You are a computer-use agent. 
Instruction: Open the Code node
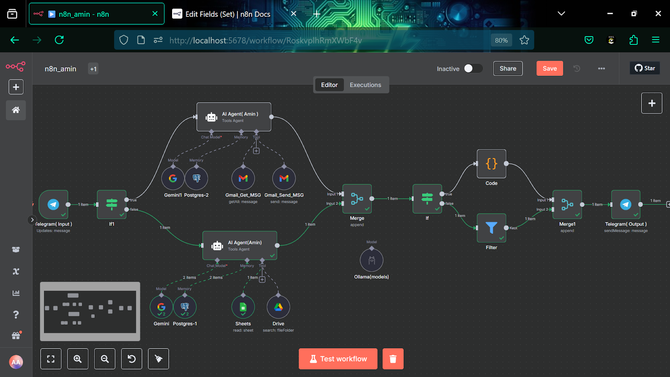coord(491,164)
